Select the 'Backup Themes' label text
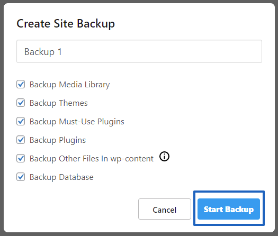278x236 pixels. click(58, 103)
